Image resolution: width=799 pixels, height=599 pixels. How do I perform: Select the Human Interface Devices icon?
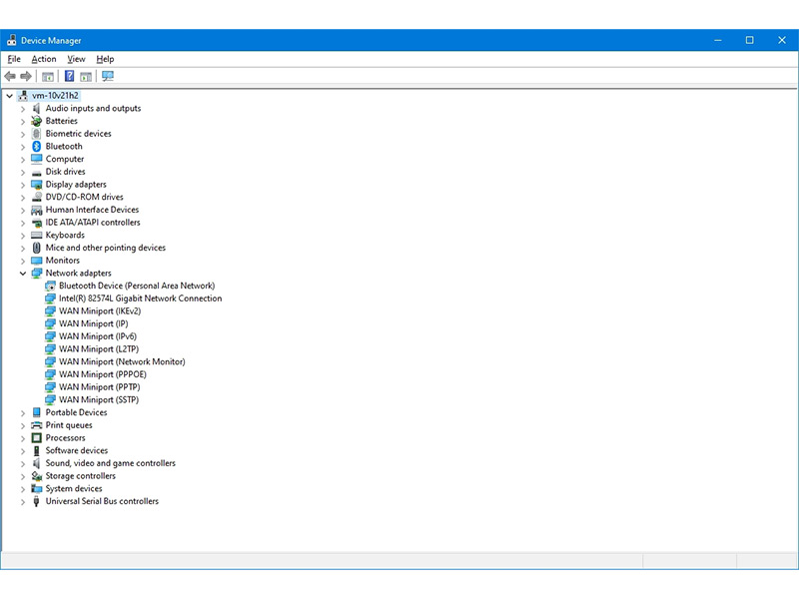pyautogui.click(x=36, y=210)
